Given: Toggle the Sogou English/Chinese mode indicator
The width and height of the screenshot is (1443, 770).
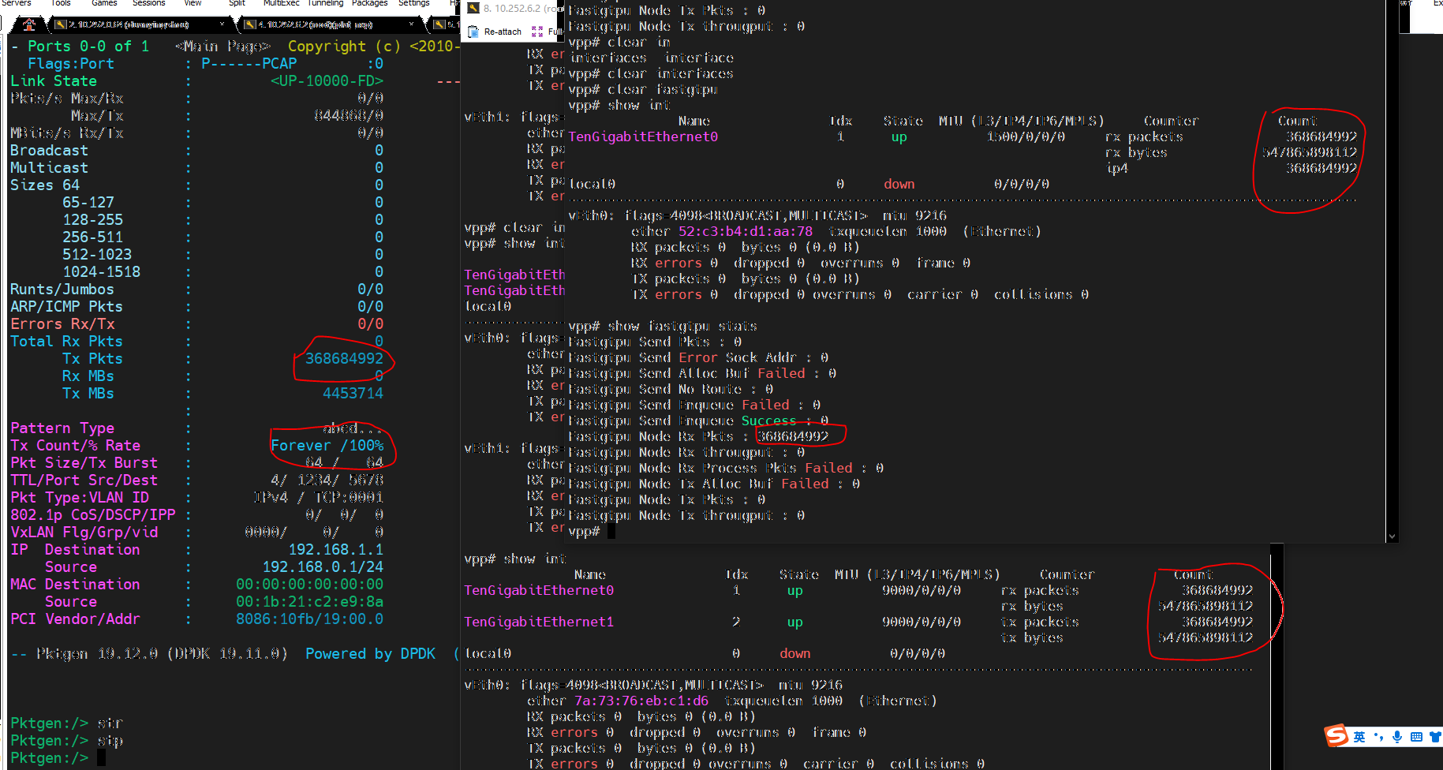Looking at the screenshot, I should pos(1359,737).
